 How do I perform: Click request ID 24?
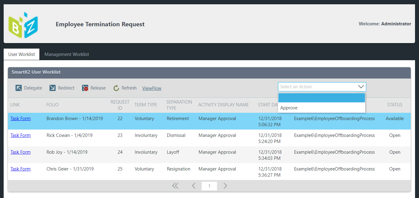coord(120,152)
